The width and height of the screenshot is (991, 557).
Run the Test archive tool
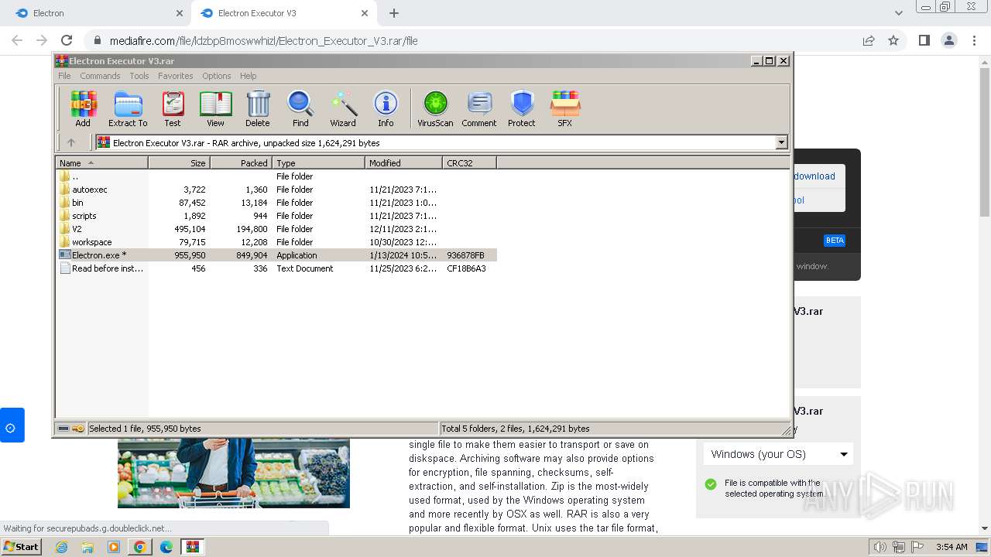173,108
